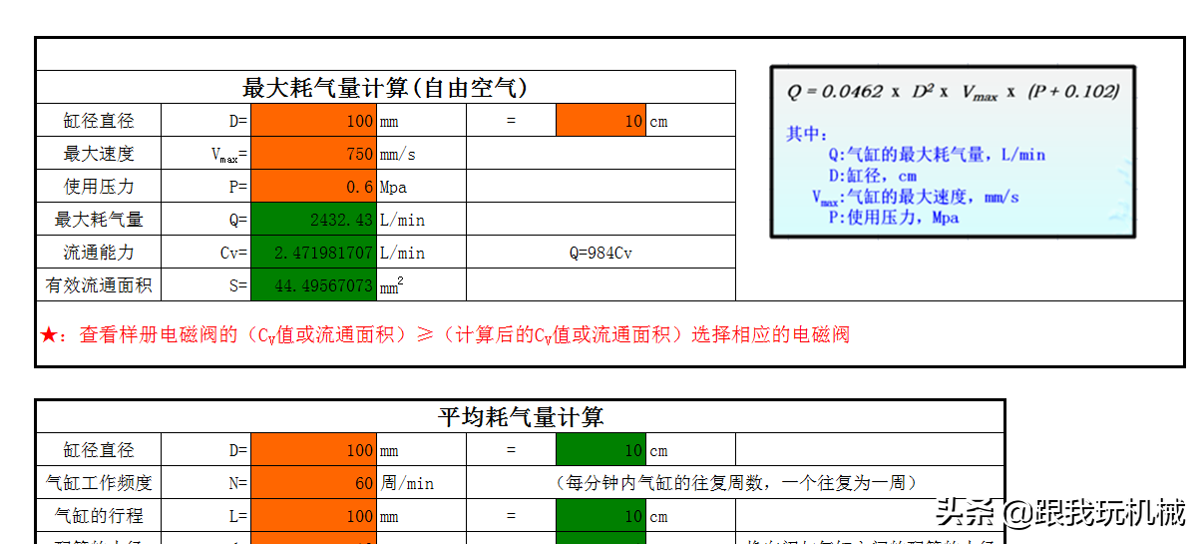Viewport: 1202px width, 544px height.
Task: Click the red ★ solenoid valve selection note
Action: [x=445, y=334]
